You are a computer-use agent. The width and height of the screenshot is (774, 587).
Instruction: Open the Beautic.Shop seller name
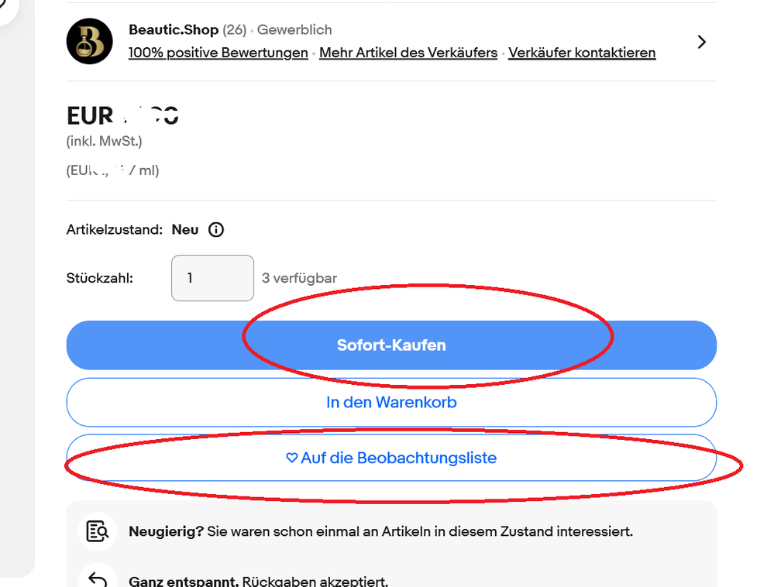point(174,29)
